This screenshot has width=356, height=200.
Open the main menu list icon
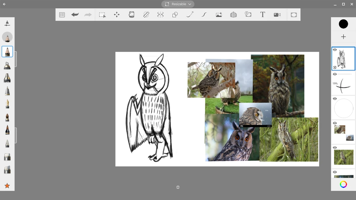pyautogui.click(x=62, y=15)
